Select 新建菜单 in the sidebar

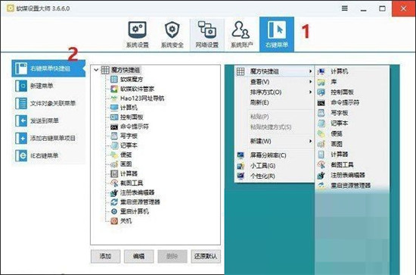click(x=48, y=86)
